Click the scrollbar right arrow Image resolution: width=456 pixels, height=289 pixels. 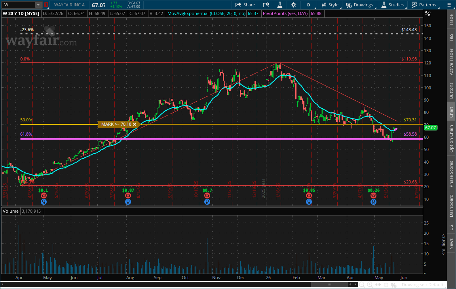[355, 285]
